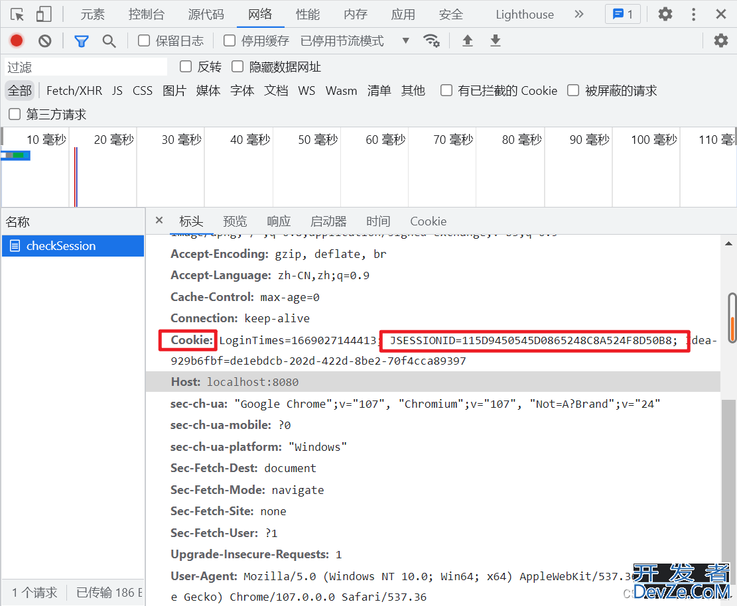Check the 第三方请求 checkbox
737x606 pixels.
point(15,114)
